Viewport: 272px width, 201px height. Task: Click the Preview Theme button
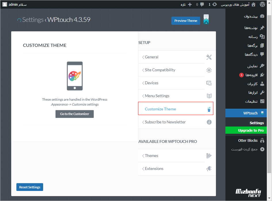coord(186,21)
